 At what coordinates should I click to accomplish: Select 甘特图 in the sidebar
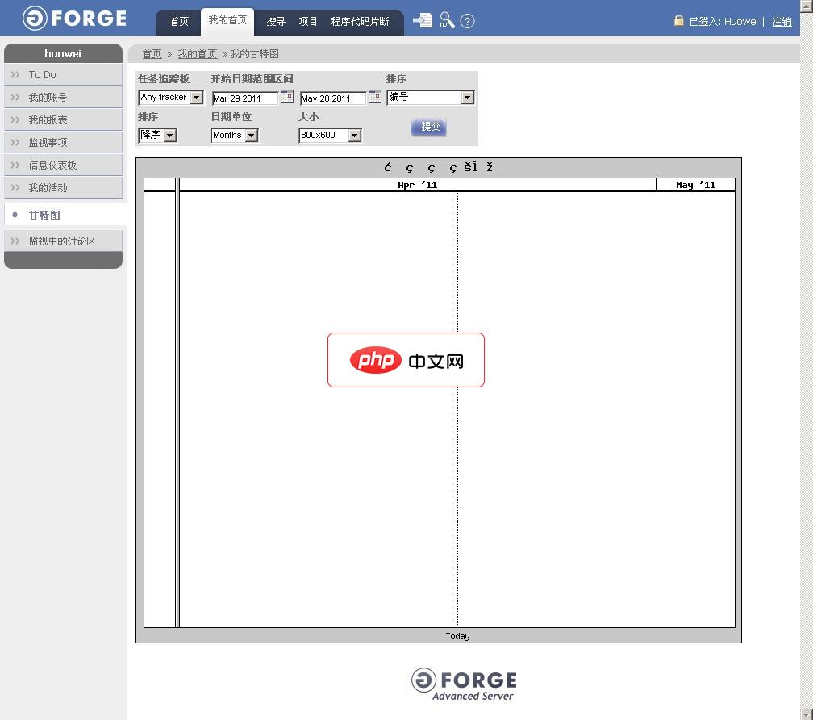tap(65, 215)
